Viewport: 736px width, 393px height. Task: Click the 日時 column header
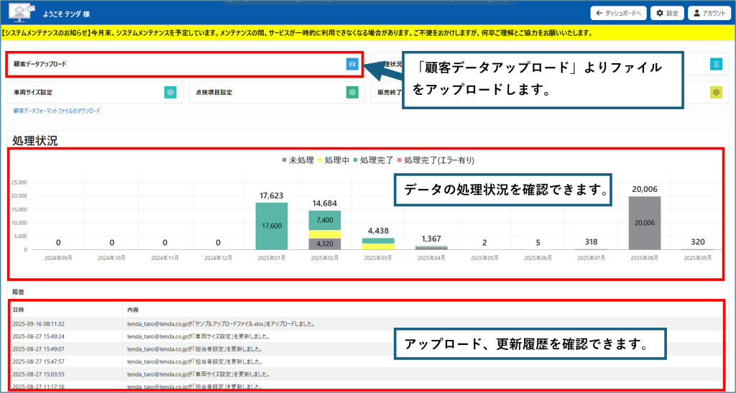pos(18,310)
